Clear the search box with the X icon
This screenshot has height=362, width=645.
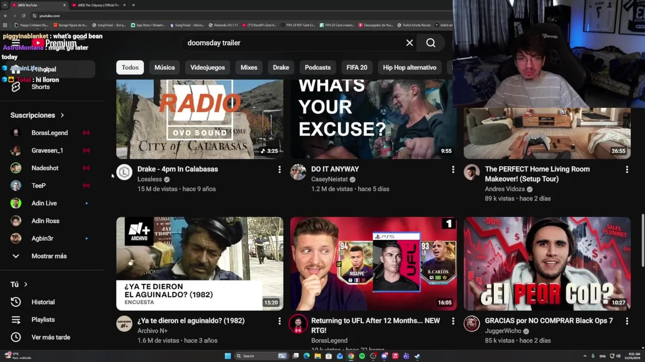(x=410, y=43)
